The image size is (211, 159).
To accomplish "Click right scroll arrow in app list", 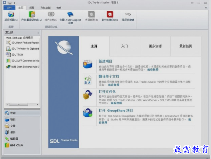I will [38, 104].
